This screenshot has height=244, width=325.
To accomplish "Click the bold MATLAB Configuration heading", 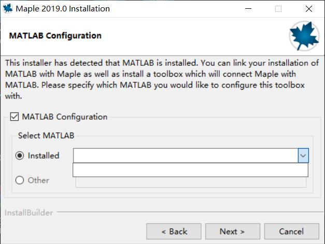I will tap(55, 36).
